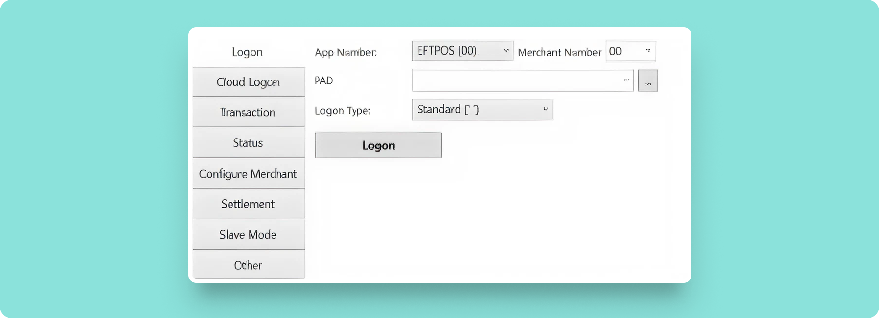Click the bold Logon button
The image size is (879, 318).
[378, 145]
